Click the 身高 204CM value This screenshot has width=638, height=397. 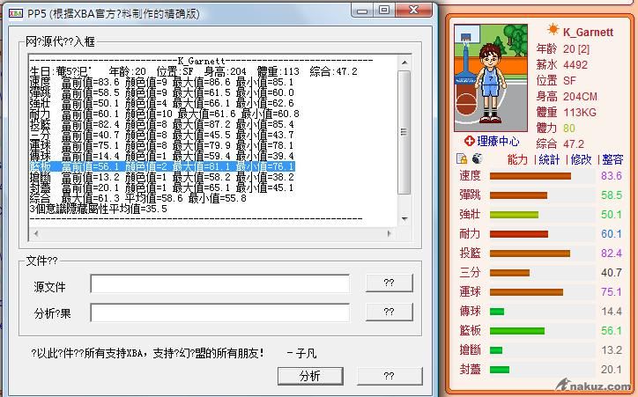click(x=580, y=97)
